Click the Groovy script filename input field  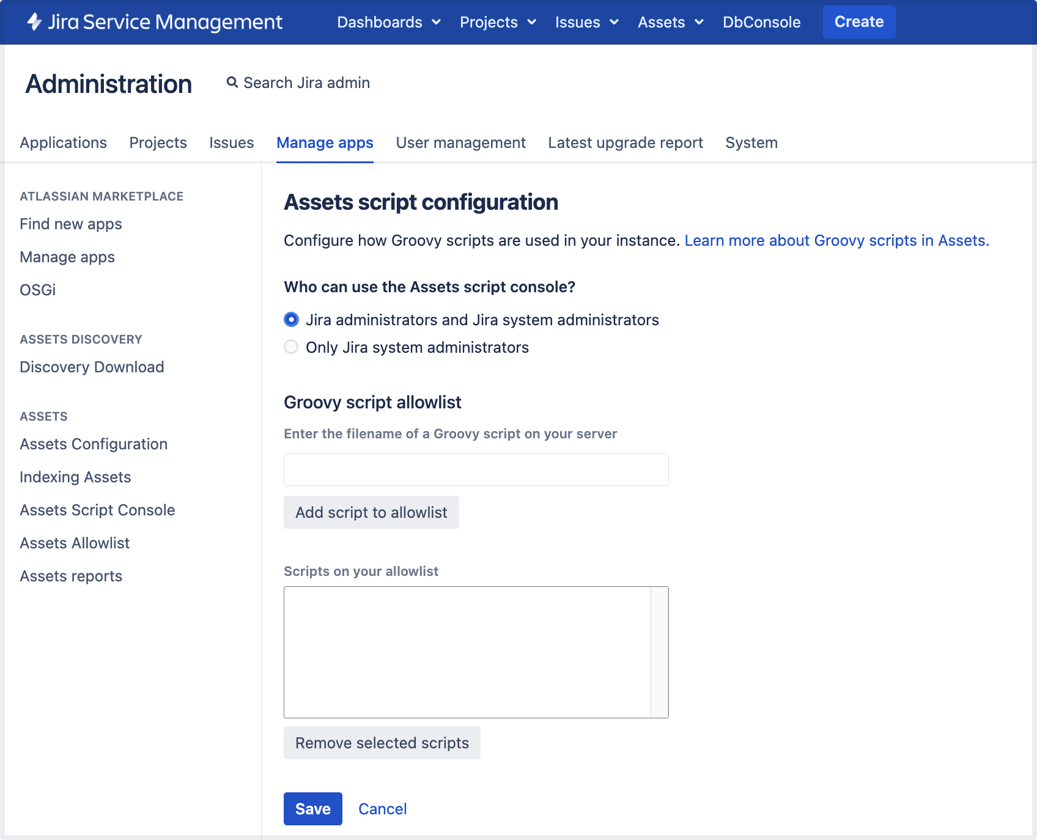tap(476, 470)
